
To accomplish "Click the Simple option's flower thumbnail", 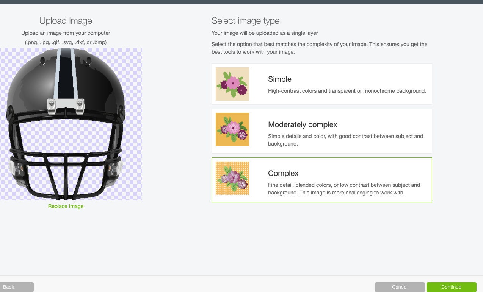I will [232, 84].
